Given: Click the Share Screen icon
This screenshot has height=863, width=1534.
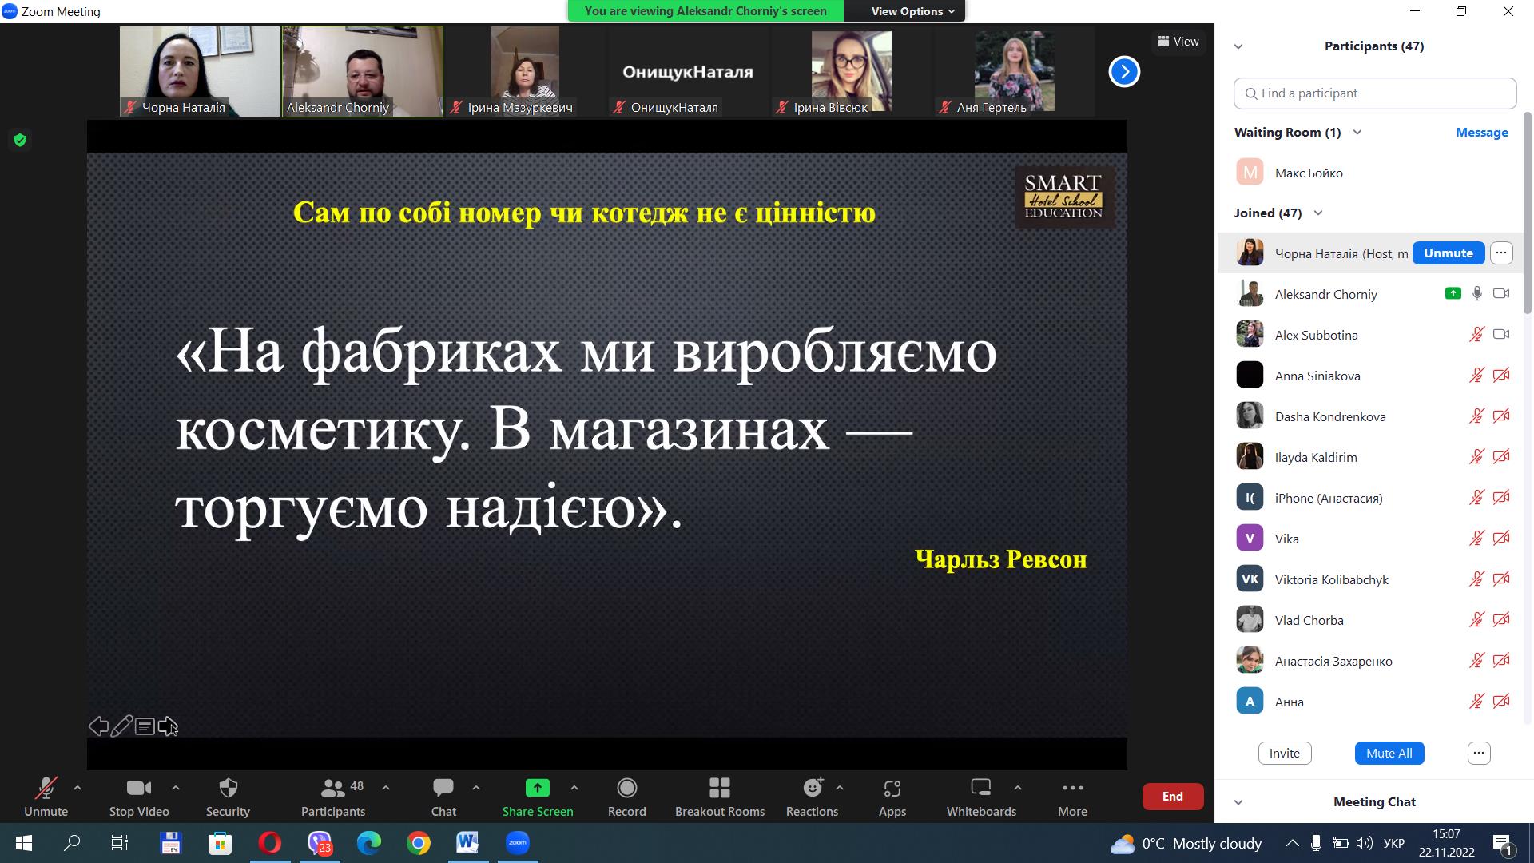Looking at the screenshot, I should (537, 789).
